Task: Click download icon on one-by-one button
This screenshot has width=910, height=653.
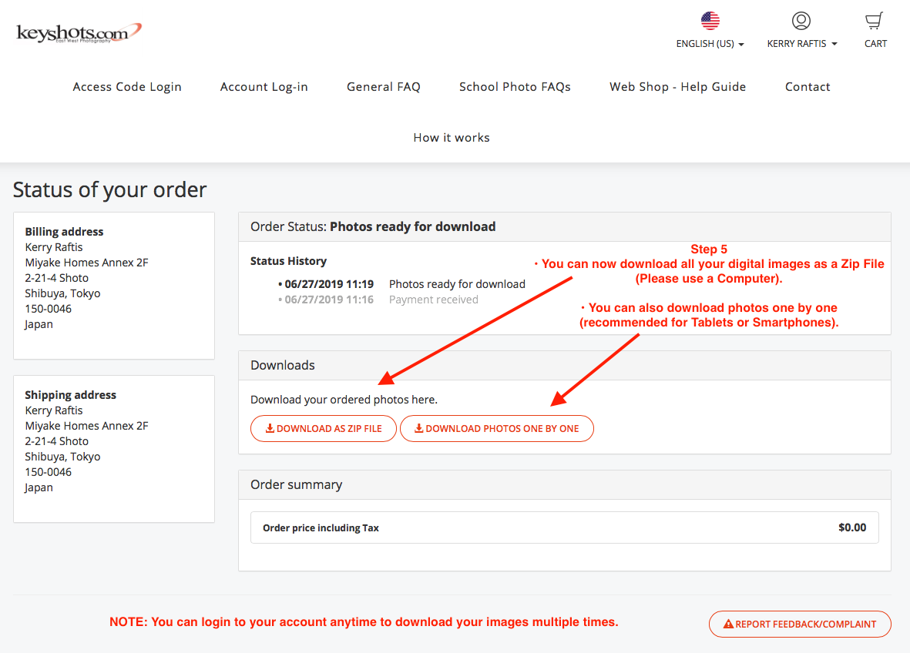Action: (x=419, y=429)
